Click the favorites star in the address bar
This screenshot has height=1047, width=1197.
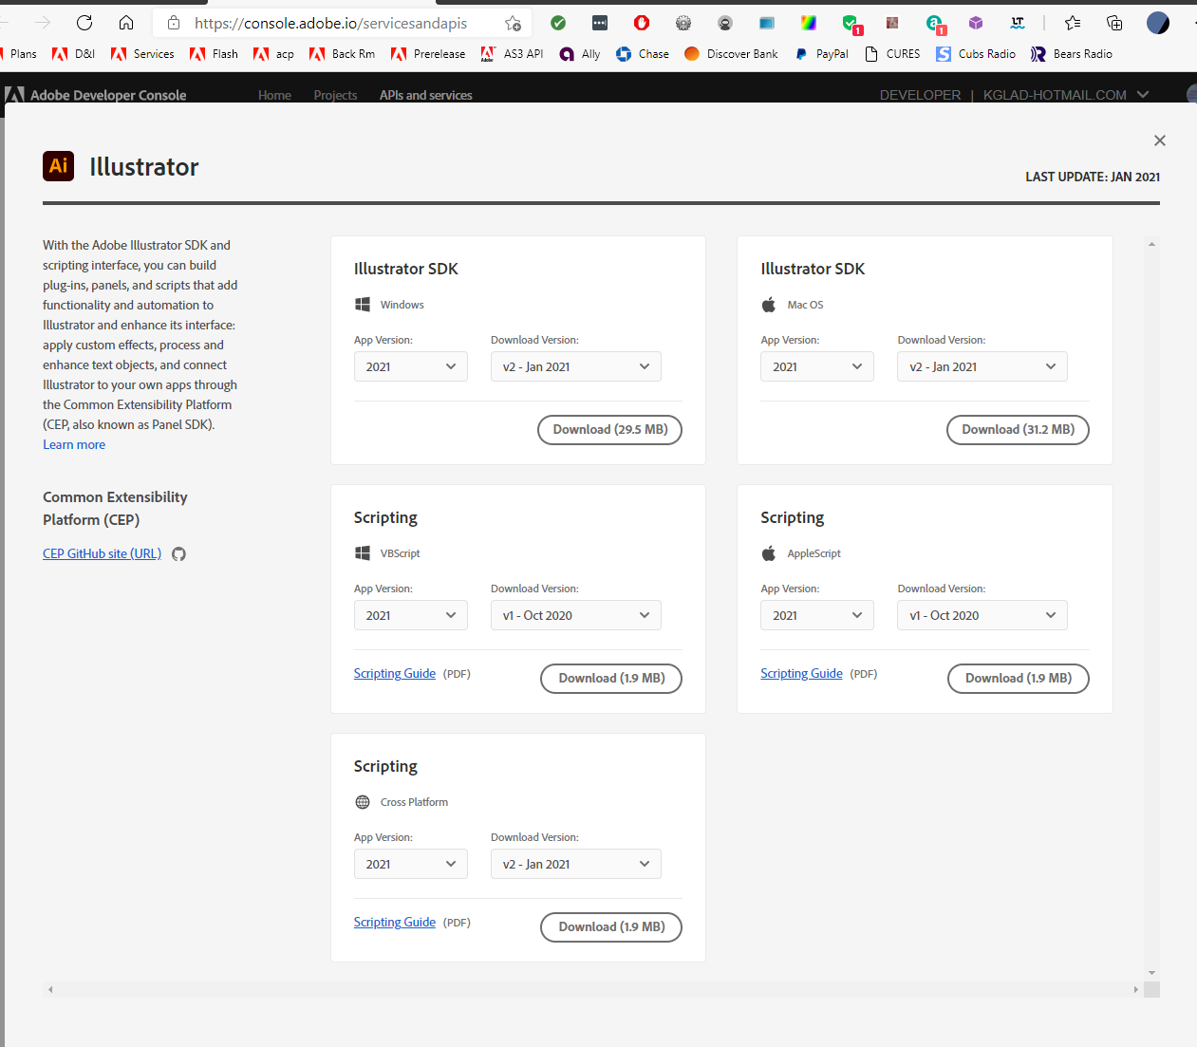[x=513, y=23]
